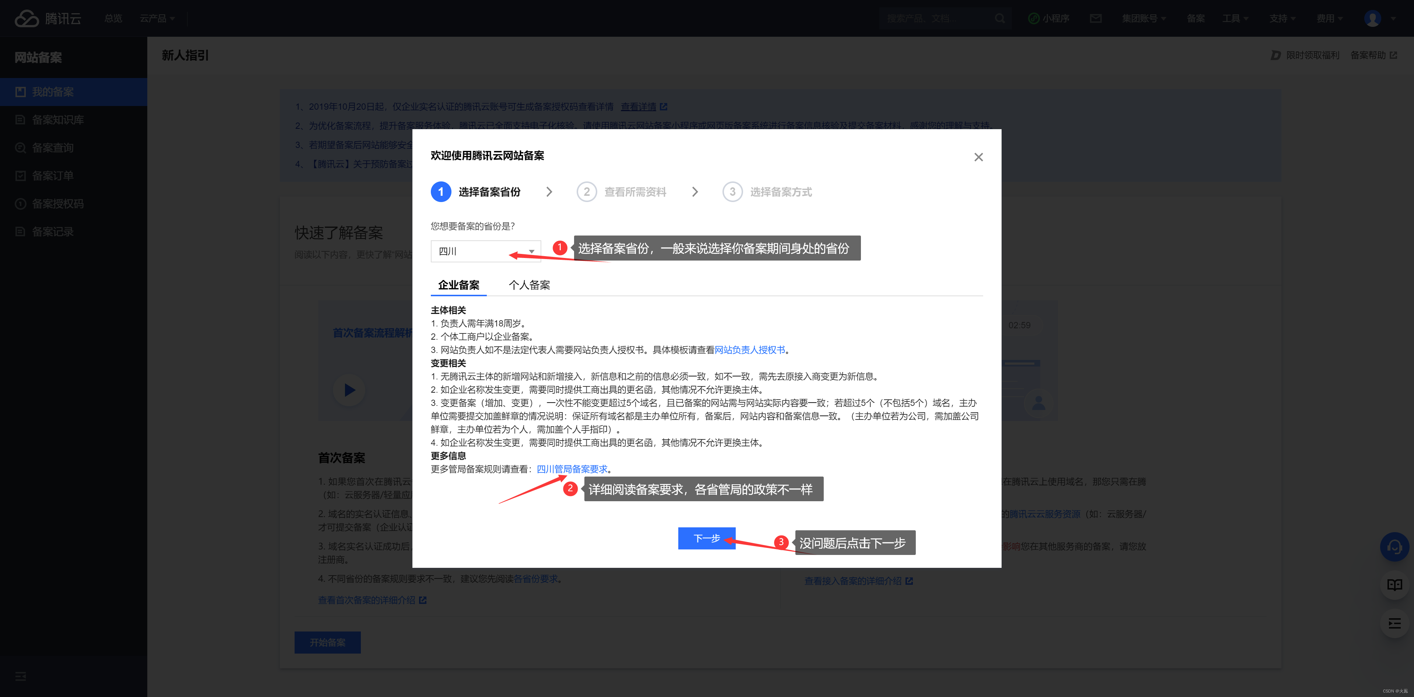Click the 开始备案 button

coord(327,642)
